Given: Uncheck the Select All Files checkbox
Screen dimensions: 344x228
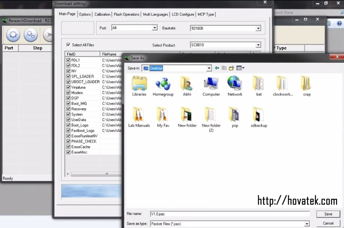Looking at the screenshot, I should (x=68, y=45).
